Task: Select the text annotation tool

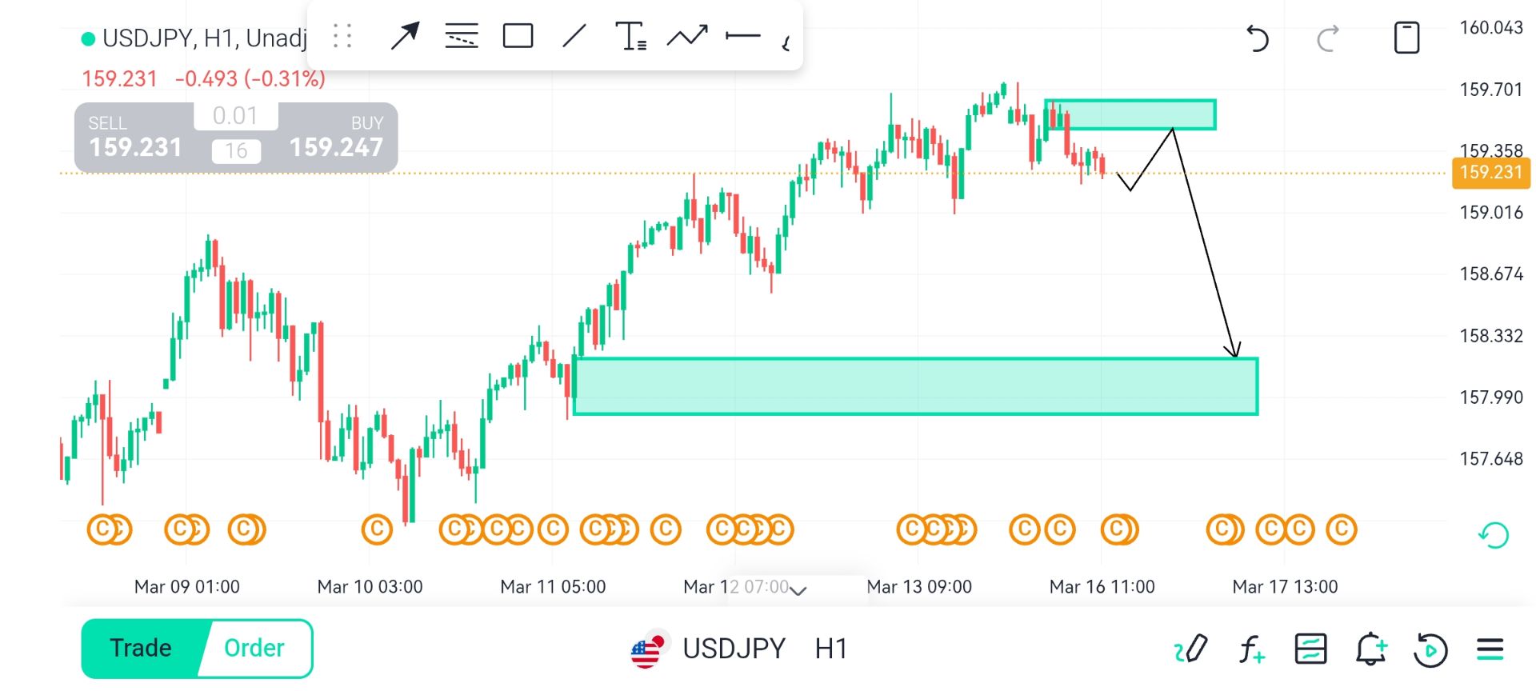Action: (x=630, y=37)
